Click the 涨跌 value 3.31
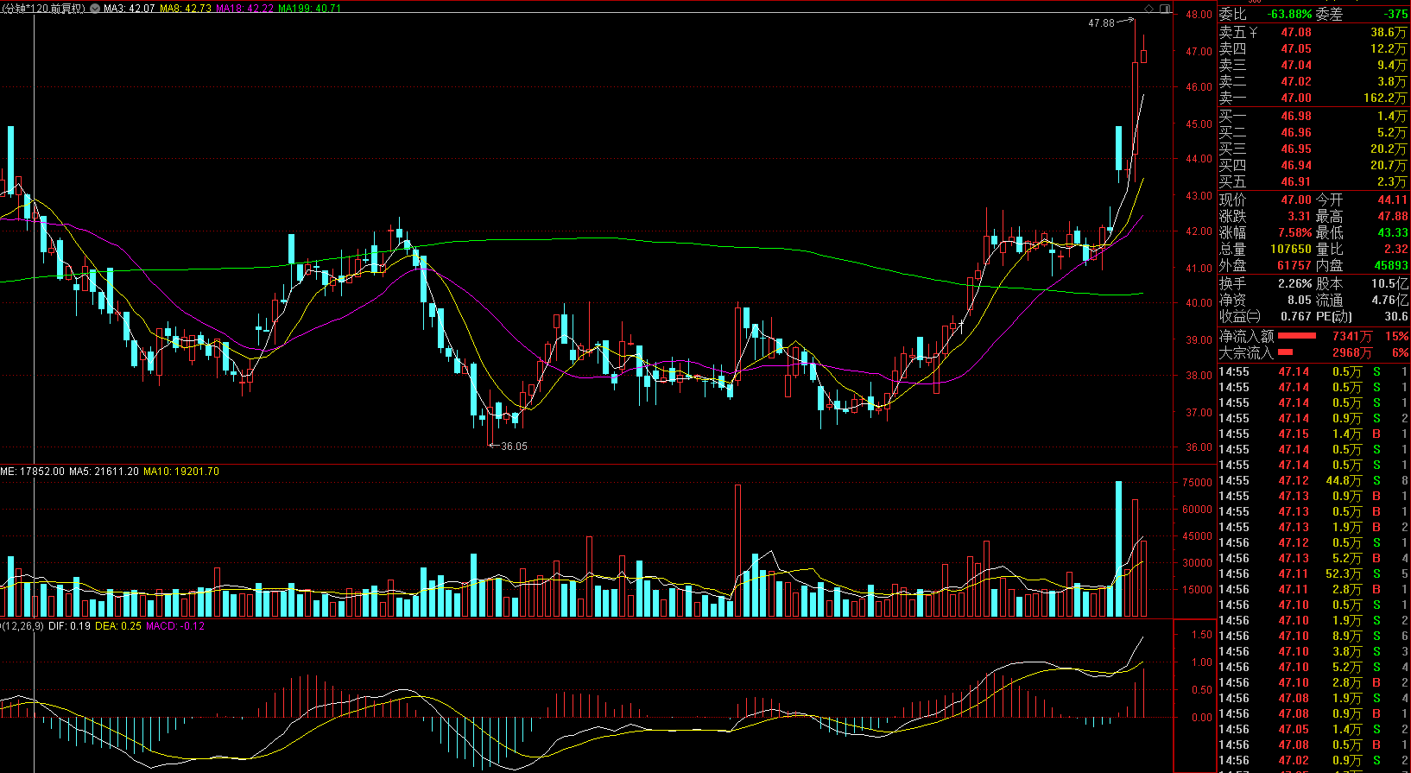The width and height of the screenshot is (1411, 773). point(1300,216)
